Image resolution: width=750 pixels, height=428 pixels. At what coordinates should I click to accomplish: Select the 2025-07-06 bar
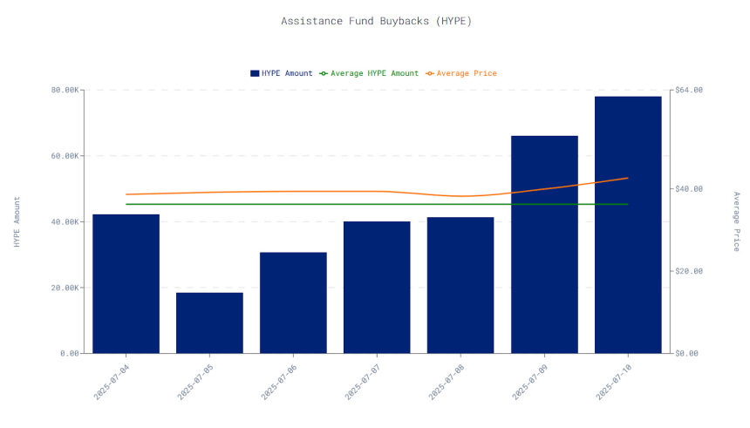coord(293,302)
